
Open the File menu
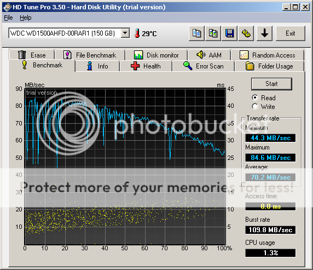8,18
